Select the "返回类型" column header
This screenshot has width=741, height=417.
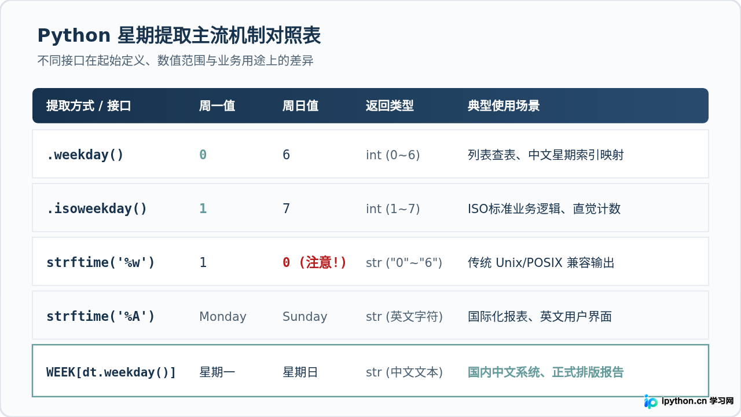click(390, 106)
